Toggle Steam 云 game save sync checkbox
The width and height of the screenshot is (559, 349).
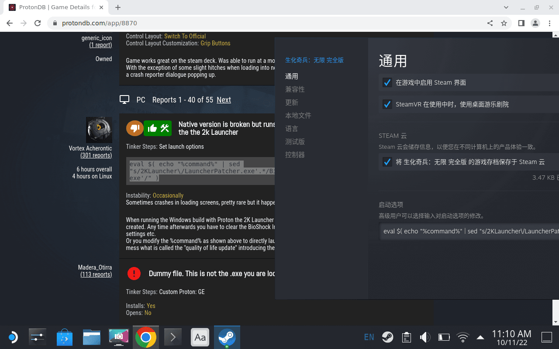click(x=387, y=162)
